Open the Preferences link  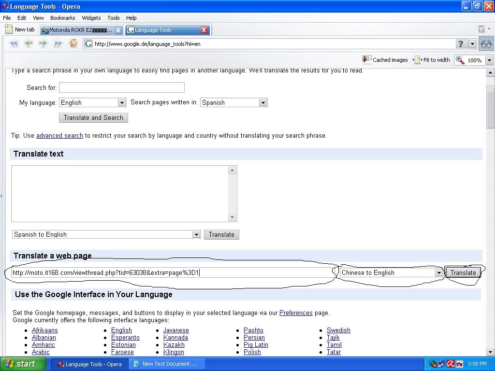tap(296, 313)
